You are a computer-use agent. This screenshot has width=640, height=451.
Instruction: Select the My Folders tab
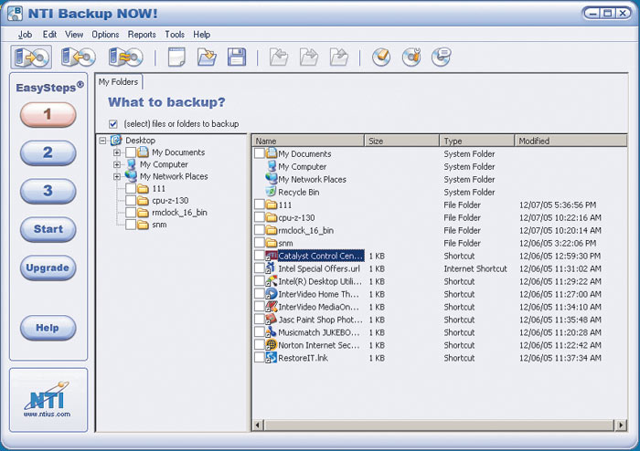(x=118, y=82)
